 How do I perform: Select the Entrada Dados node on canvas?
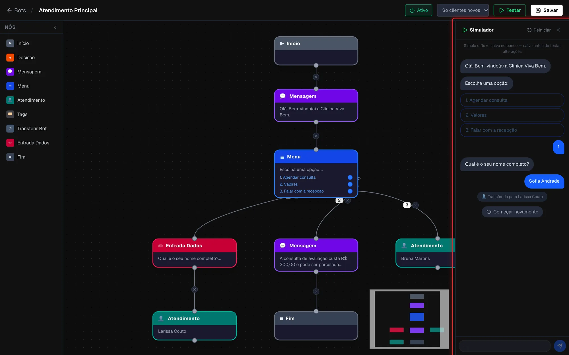click(194, 253)
